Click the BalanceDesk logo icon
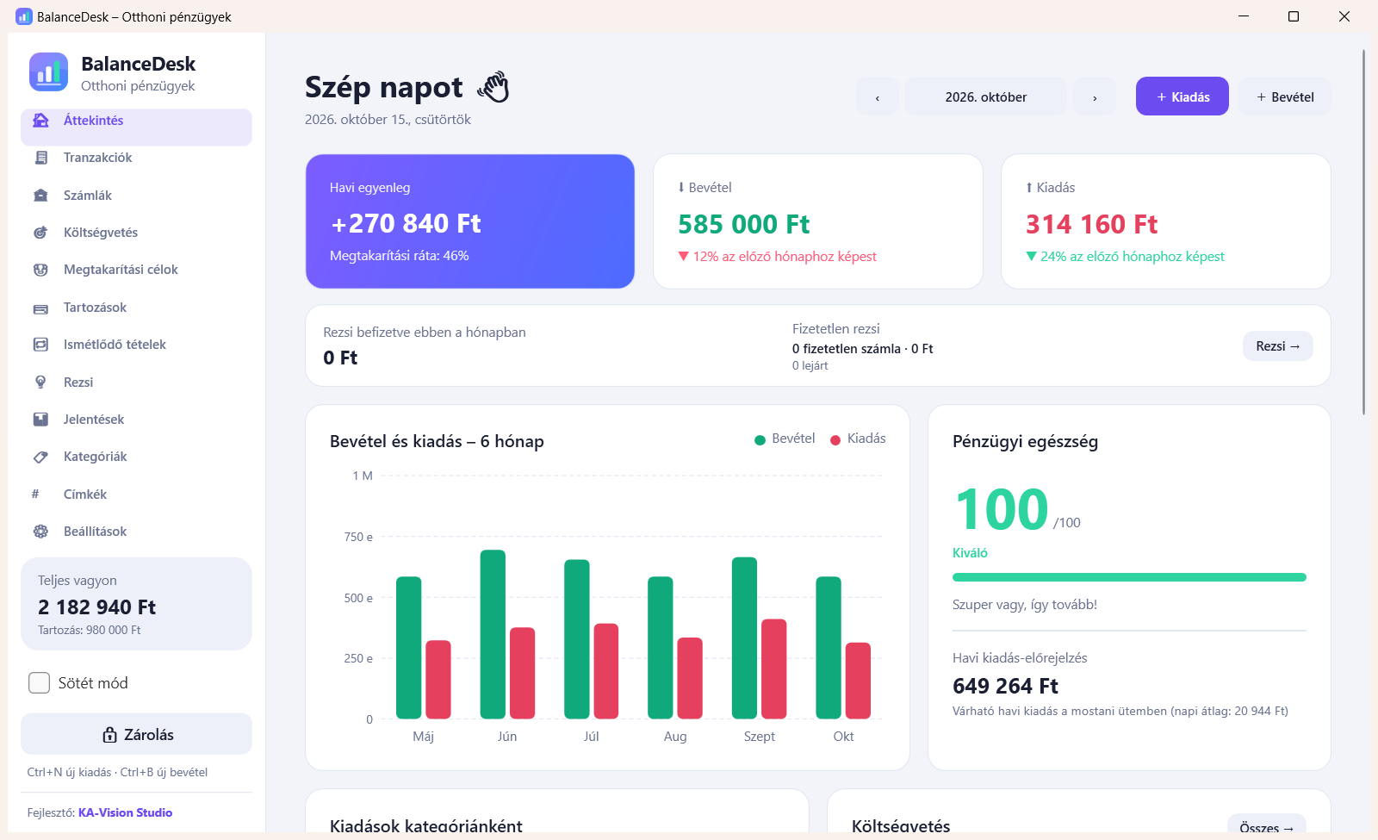 click(48, 72)
